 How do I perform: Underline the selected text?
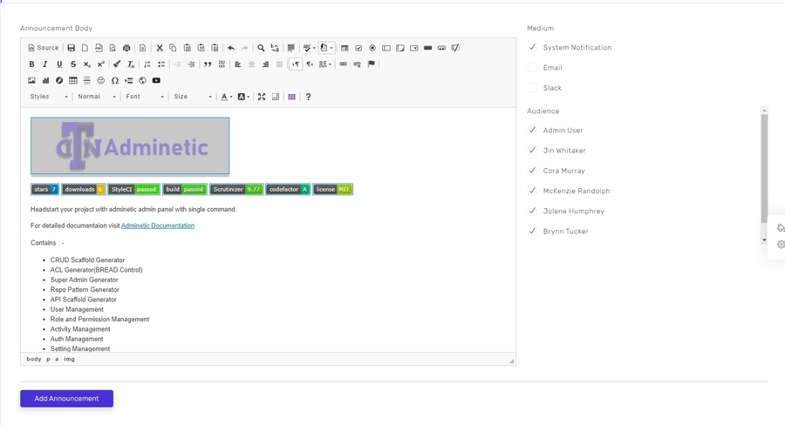(59, 64)
